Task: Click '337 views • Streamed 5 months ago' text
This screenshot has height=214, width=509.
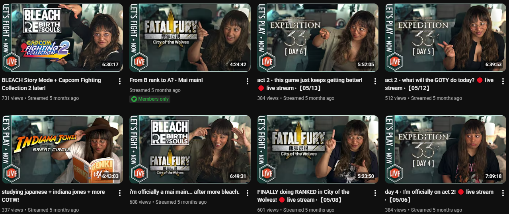Action: 40,210
